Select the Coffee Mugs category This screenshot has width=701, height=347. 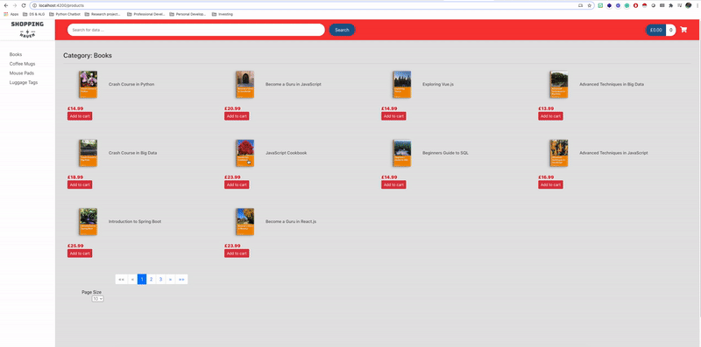[x=23, y=64]
